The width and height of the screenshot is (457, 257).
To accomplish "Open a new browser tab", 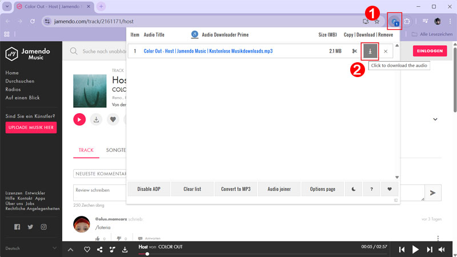I will pyautogui.click(x=101, y=6).
